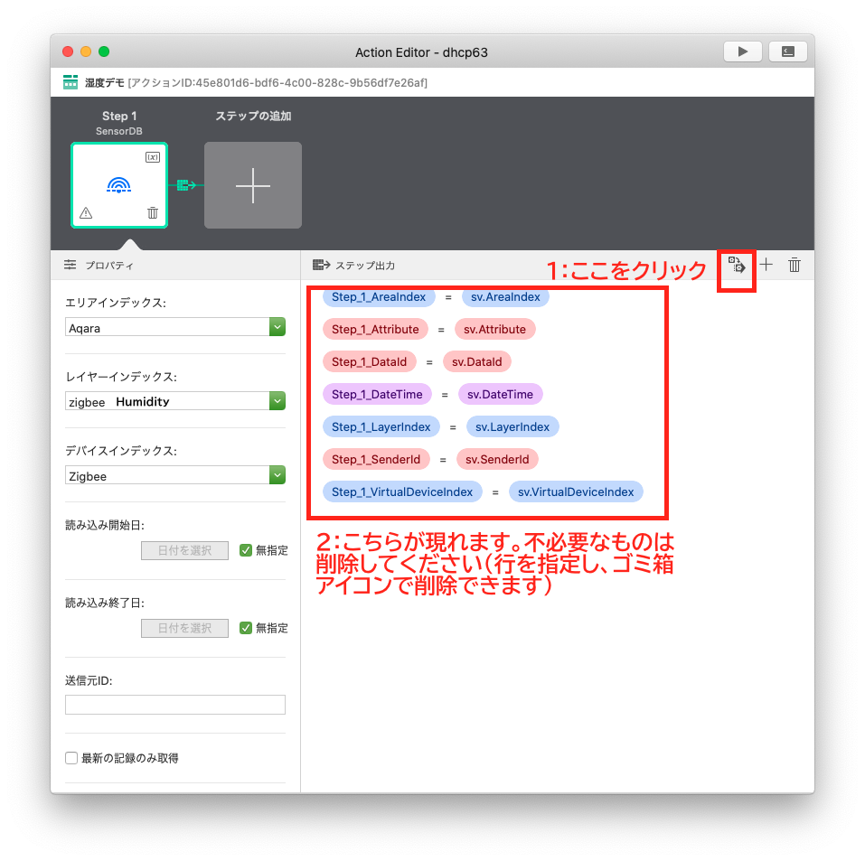The width and height of the screenshot is (865, 861).
Task: Click the 送信元ID input field
Action: [x=175, y=705]
